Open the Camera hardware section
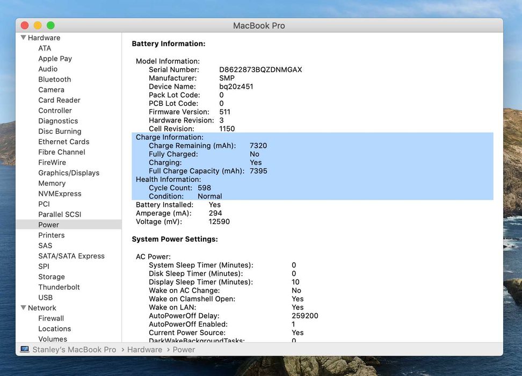 (51, 90)
